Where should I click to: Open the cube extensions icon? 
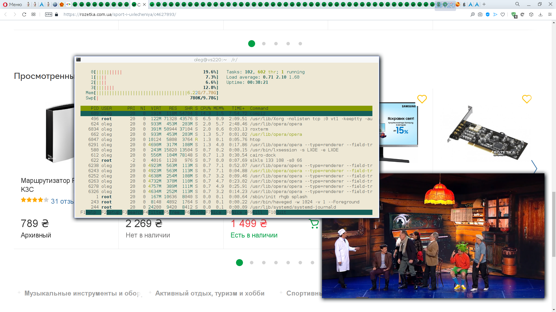(531, 14)
